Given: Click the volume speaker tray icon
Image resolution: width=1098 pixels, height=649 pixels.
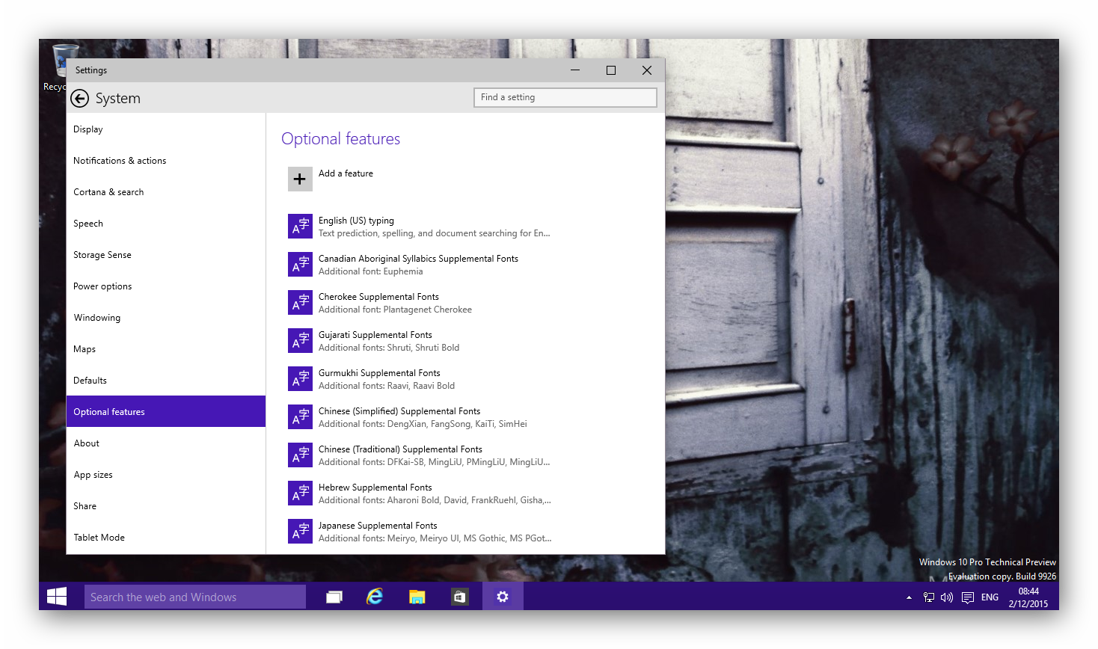Looking at the screenshot, I should (x=947, y=597).
